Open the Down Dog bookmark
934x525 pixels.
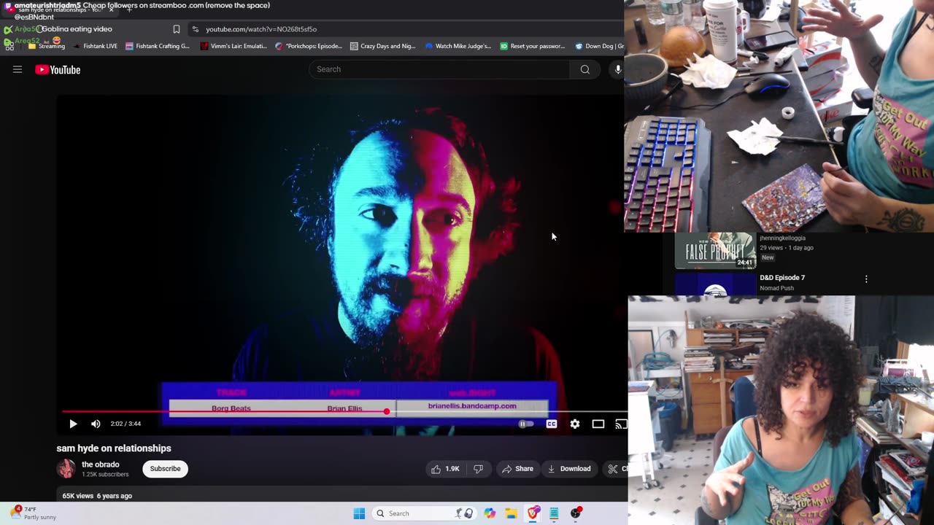click(599, 46)
